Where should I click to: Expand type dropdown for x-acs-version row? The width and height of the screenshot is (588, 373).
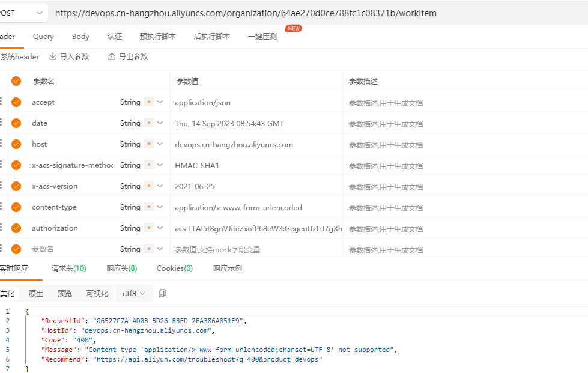[160, 186]
